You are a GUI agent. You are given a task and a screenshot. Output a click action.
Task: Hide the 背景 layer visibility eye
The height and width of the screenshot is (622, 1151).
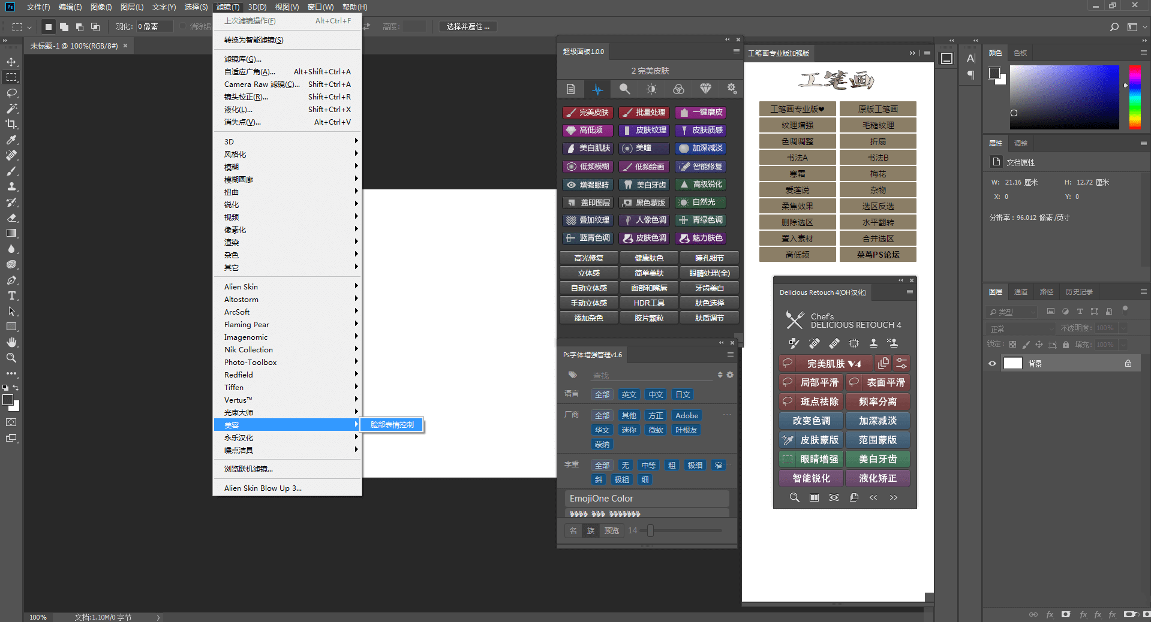pos(992,363)
